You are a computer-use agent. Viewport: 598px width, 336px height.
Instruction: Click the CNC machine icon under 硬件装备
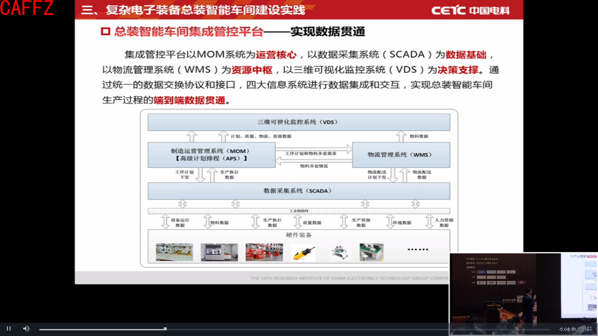point(219,252)
